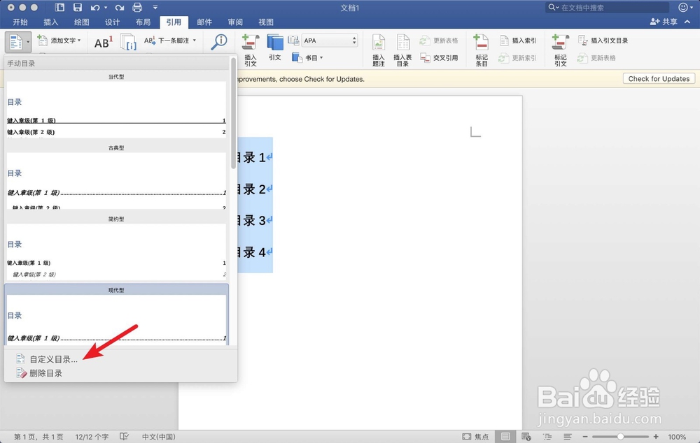Click the zoom in plus button
700x443 pixels.
tap(656, 437)
